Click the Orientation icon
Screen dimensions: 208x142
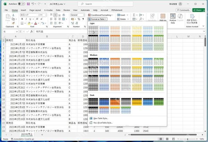(x=60, y=23)
